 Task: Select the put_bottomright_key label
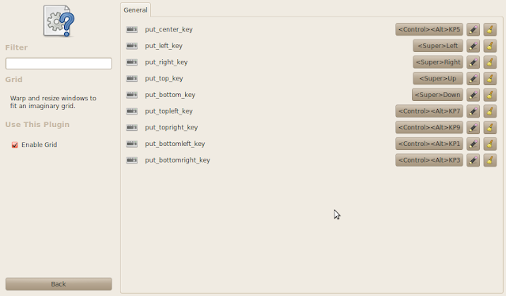point(177,160)
